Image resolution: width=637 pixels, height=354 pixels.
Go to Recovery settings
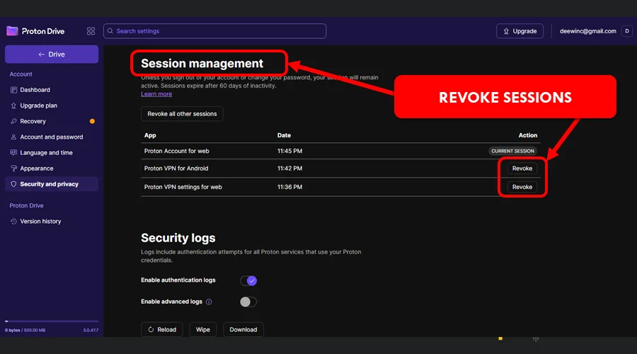tap(52, 121)
